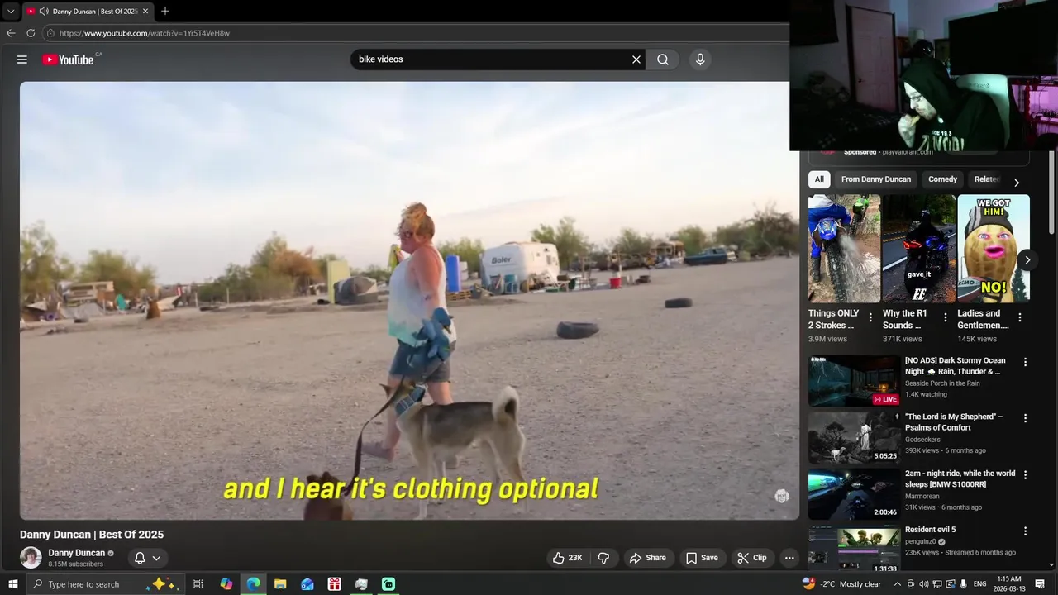
Task: Select the Related filter chip
Action: pyautogui.click(x=985, y=179)
